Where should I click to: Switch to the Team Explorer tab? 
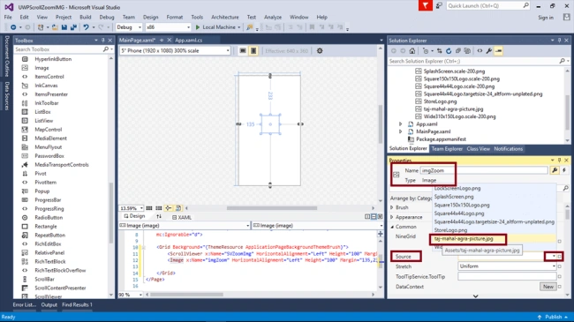tap(447, 148)
